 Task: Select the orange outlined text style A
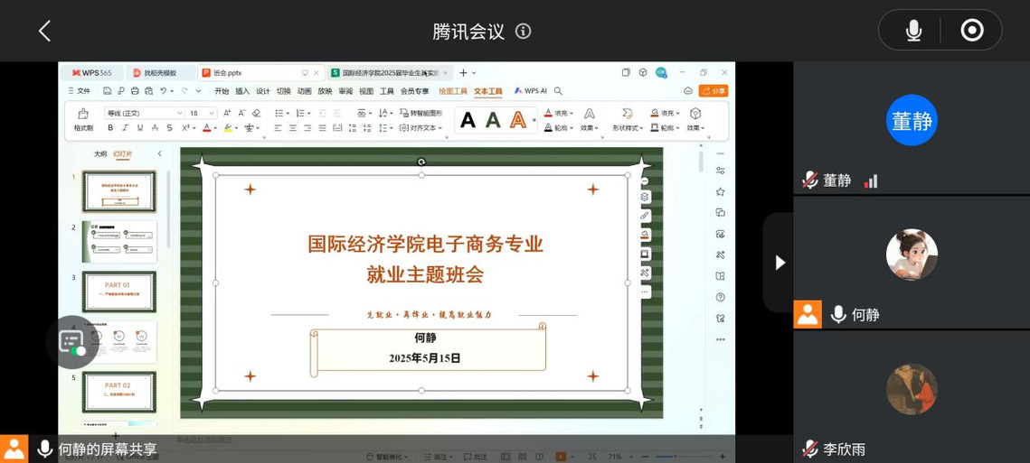(518, 120)
